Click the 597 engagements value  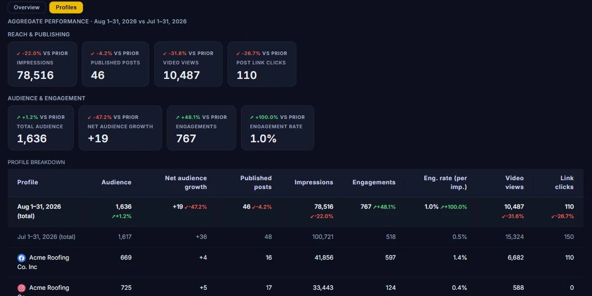(x=390, y=258)
